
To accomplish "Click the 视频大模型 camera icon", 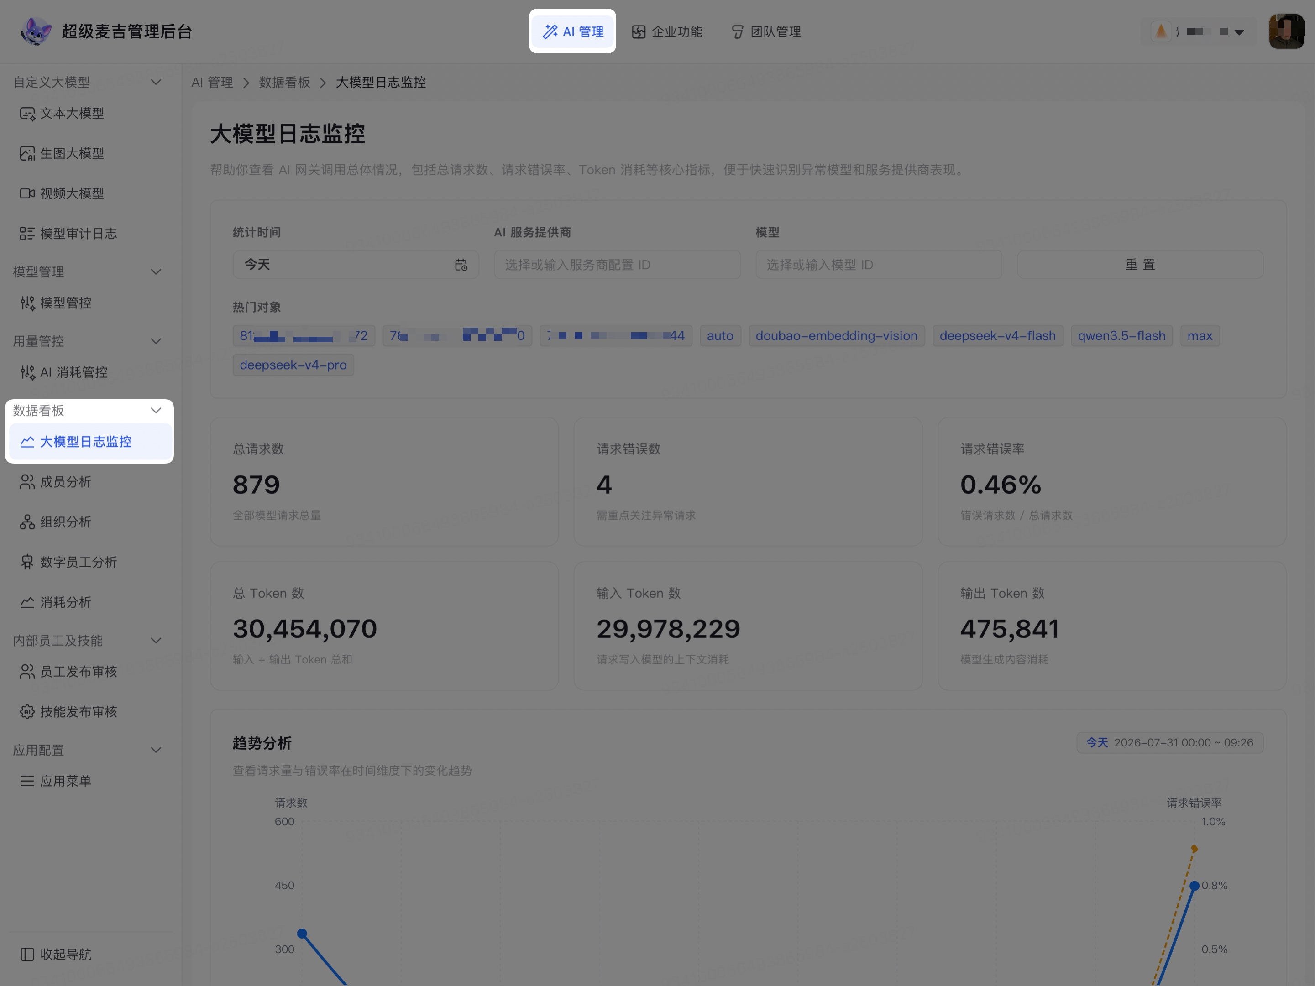I will [x=27, y=194].
